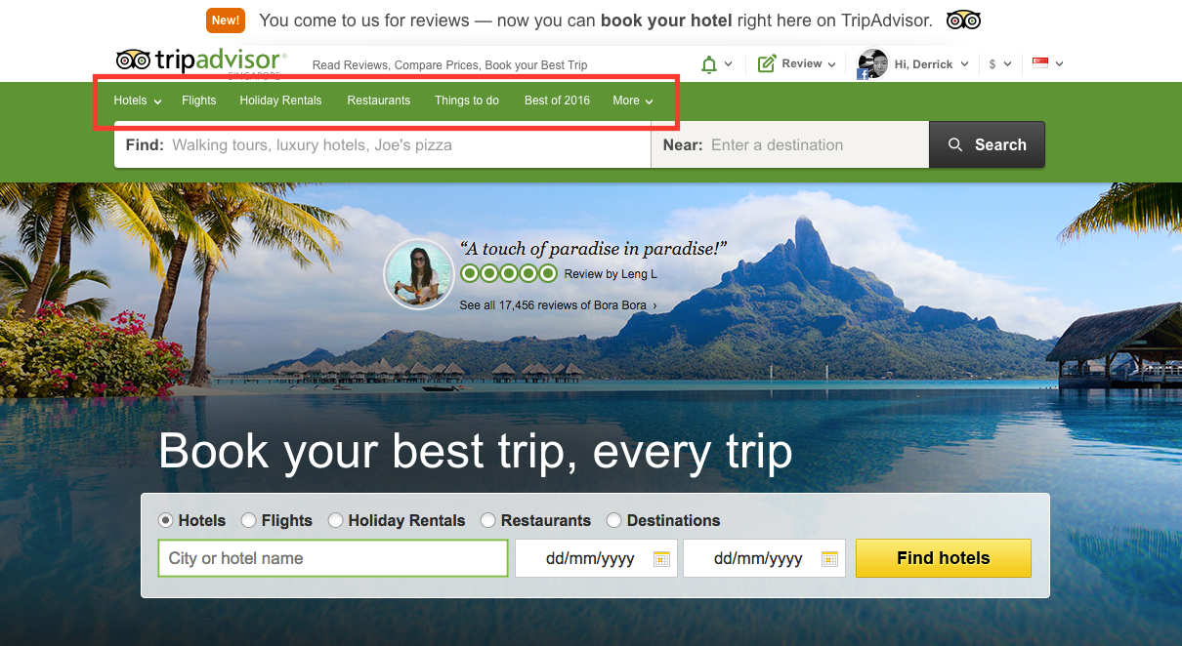The width and height of the screenshot is (1182, 646).
Task: Open the check-out date calendar icon
Action: [x=829, y=559]
